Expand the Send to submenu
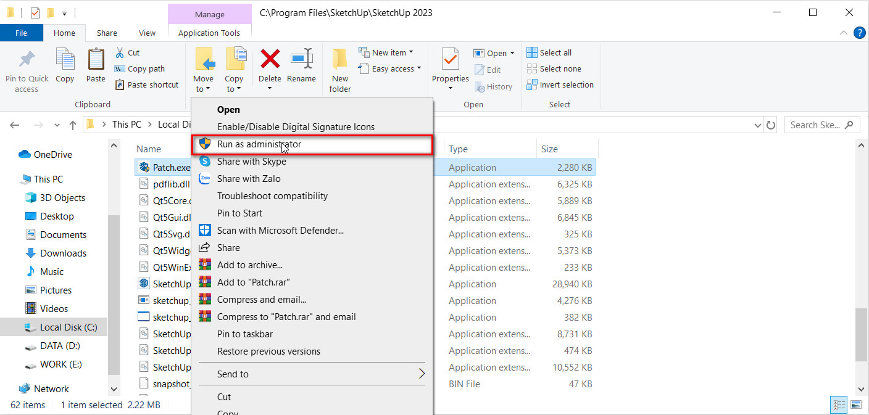The height and width of the screenshot is (415, 869). pyautogui.click(x=422, y=374)
